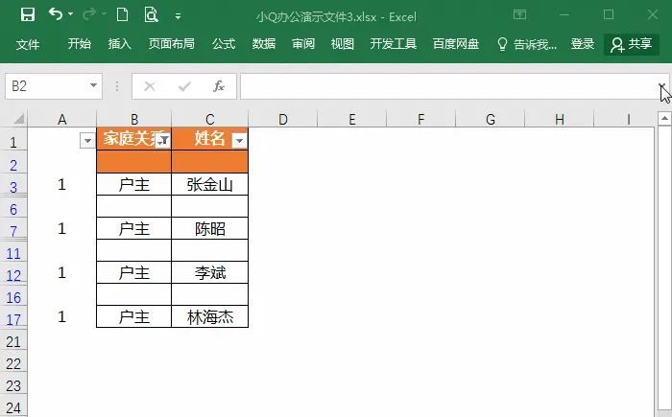
Task: Click 户主 cell in row 17
Action: (134, 316)
